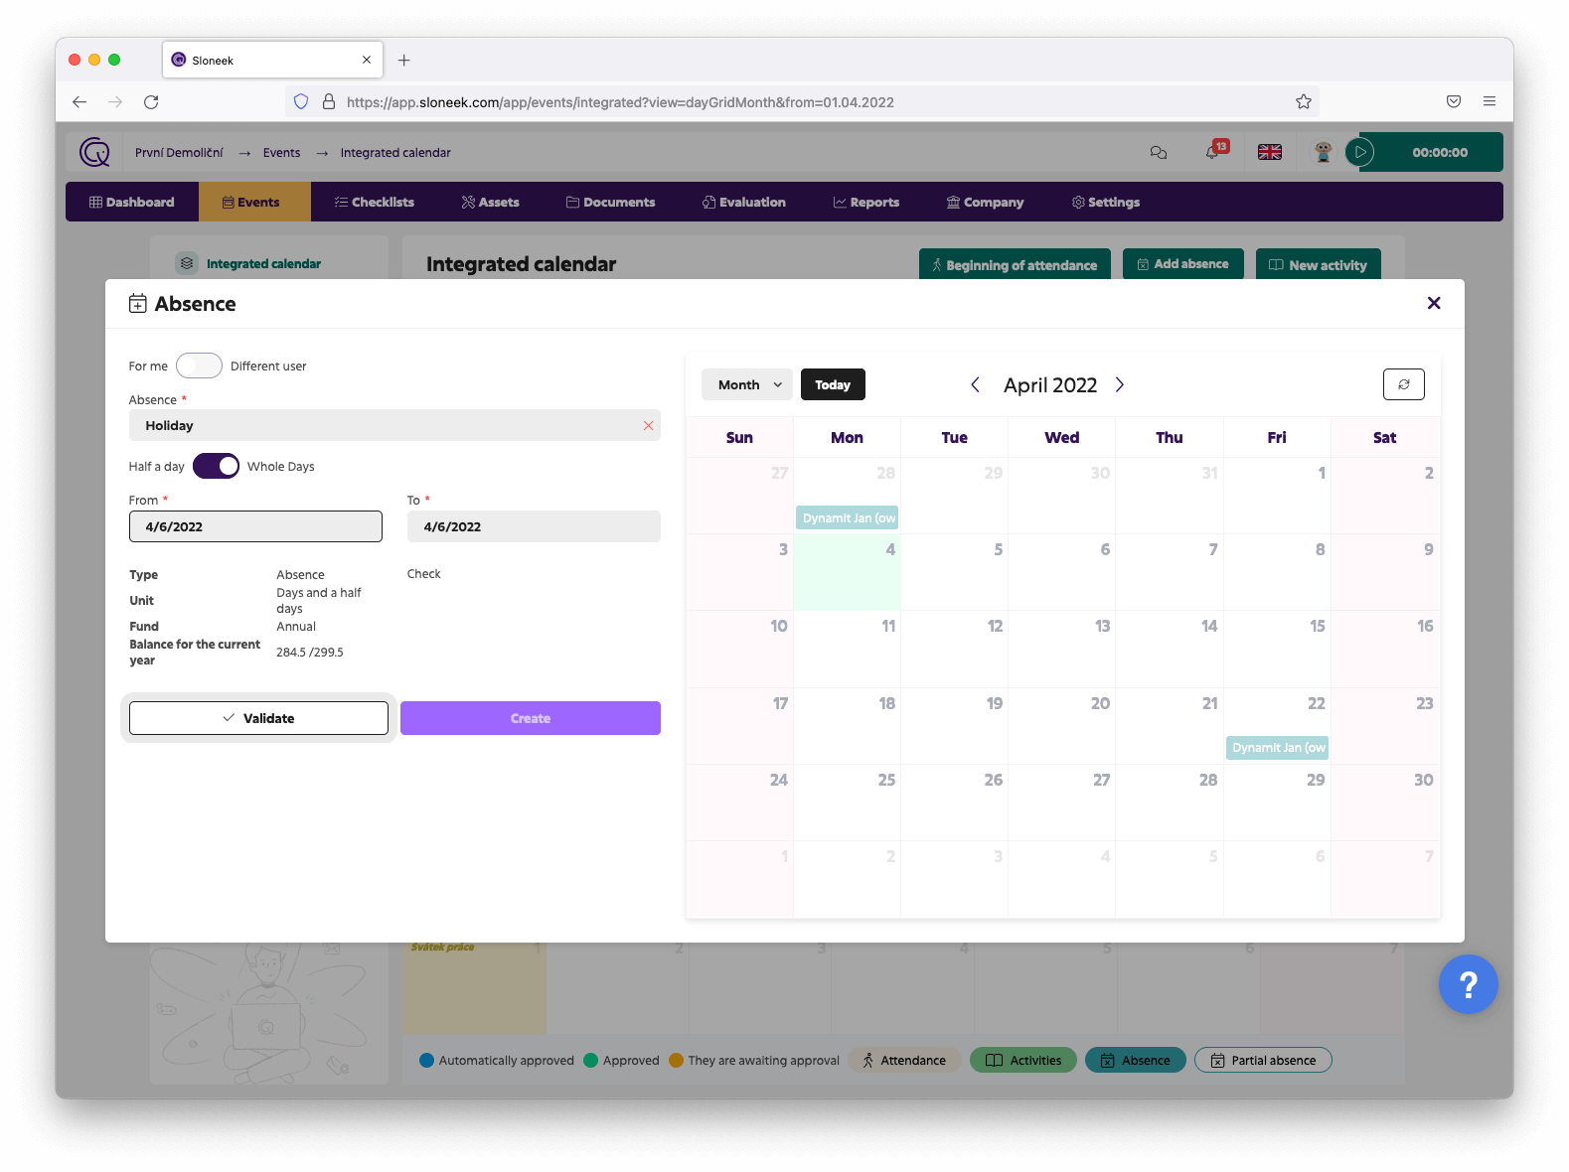Open the Month view dropdown

[x=747, y=384]
